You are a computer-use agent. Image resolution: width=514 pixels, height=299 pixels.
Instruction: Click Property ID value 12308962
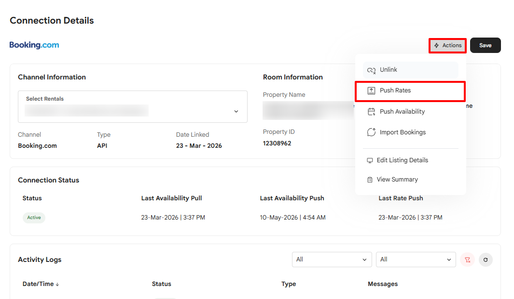(x=277, y=143)
